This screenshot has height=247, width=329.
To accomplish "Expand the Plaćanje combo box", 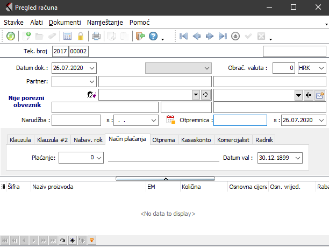I will click(99, 158).
